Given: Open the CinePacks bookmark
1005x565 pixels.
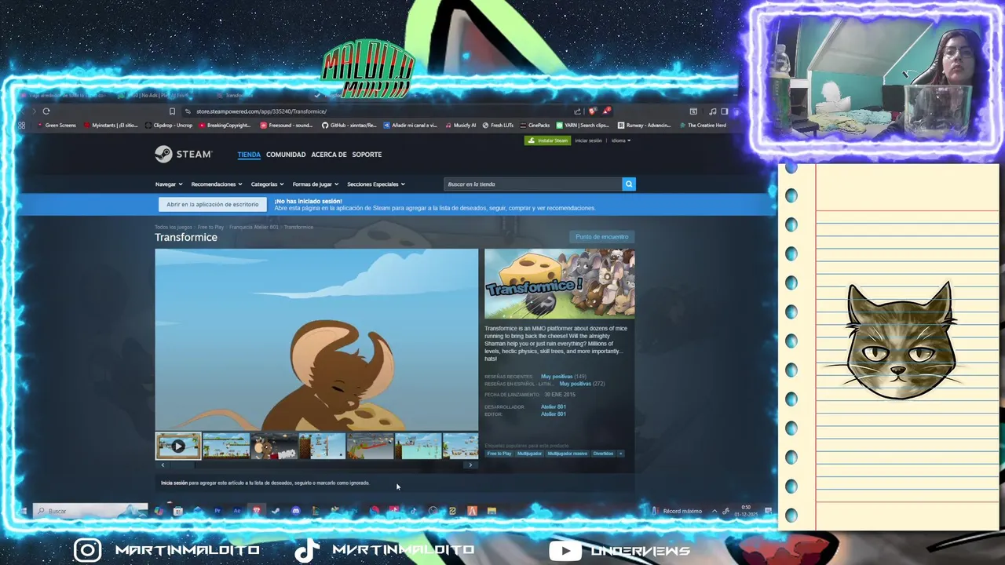Looking at the screenshot, I should tap(535, 126).
